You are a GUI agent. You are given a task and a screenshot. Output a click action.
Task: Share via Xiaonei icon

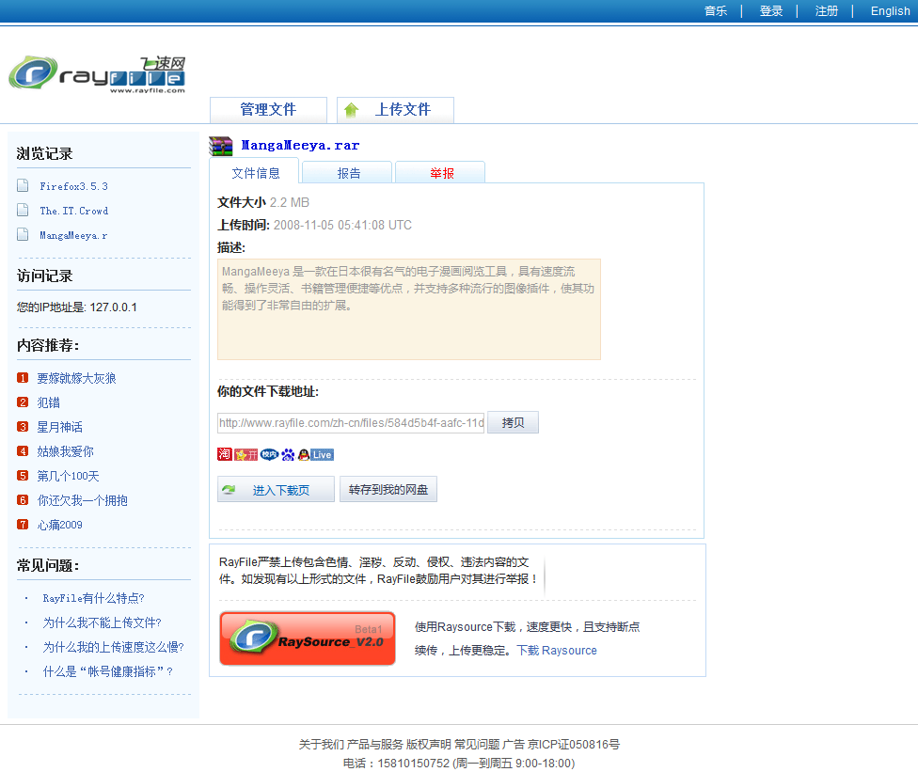tap(269, 455)
